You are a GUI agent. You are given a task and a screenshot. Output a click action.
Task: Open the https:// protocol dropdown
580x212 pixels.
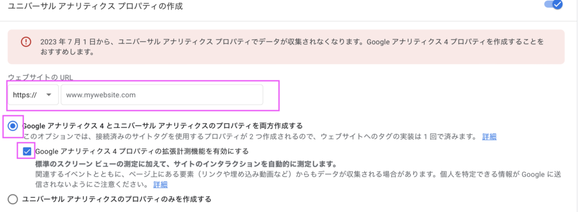(33, 95)
